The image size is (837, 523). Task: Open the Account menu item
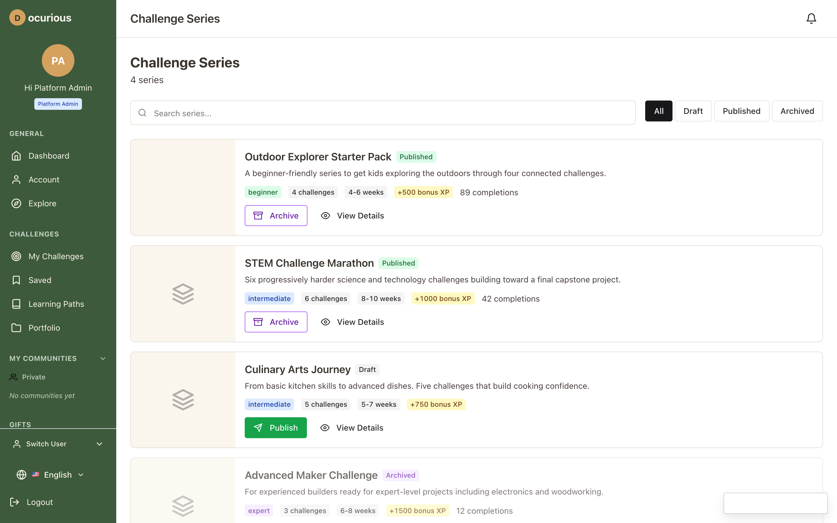[44, 180]
